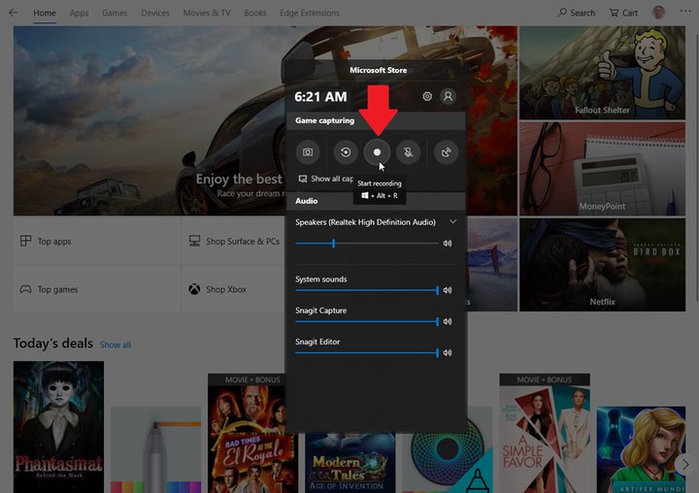Go back with the Store back arrow
699x493 pixels.
coord(14,13)
